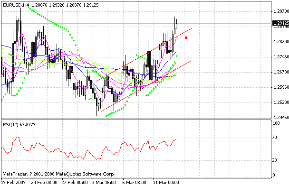The image size is (289, 186).
Task: Click the RSI 30 level label
Action: (274, 160)
